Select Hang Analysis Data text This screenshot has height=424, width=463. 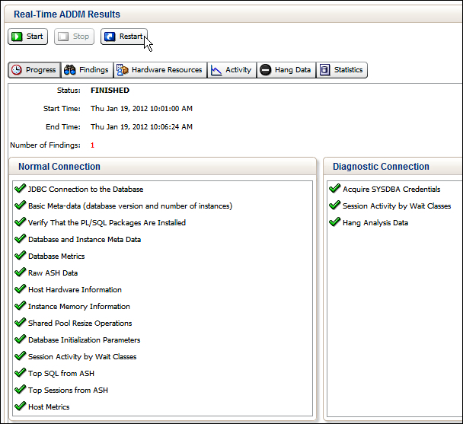point(375,223)
